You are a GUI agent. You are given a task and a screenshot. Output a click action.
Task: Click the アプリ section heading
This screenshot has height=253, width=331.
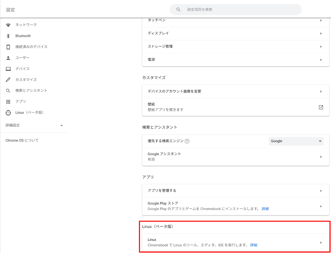tap(148, 177)
